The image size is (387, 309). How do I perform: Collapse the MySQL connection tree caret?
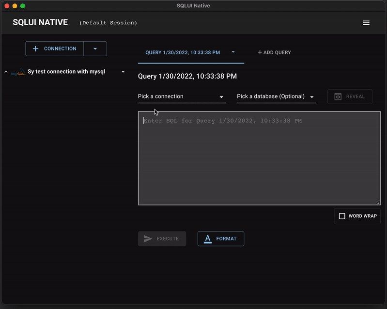click(6, 72)
